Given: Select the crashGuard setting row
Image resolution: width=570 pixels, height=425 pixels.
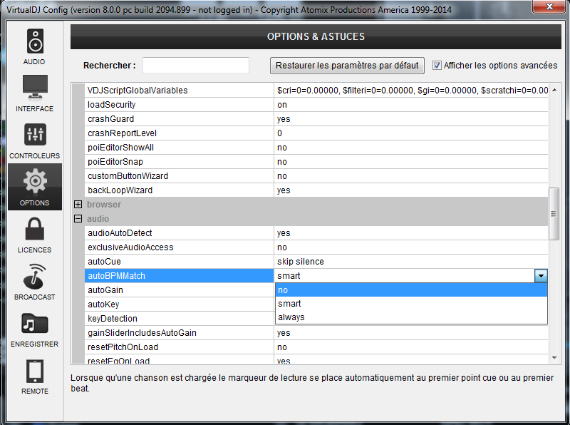Looking at the screenshot, I should pyautogui.click(x=180, y=119).
